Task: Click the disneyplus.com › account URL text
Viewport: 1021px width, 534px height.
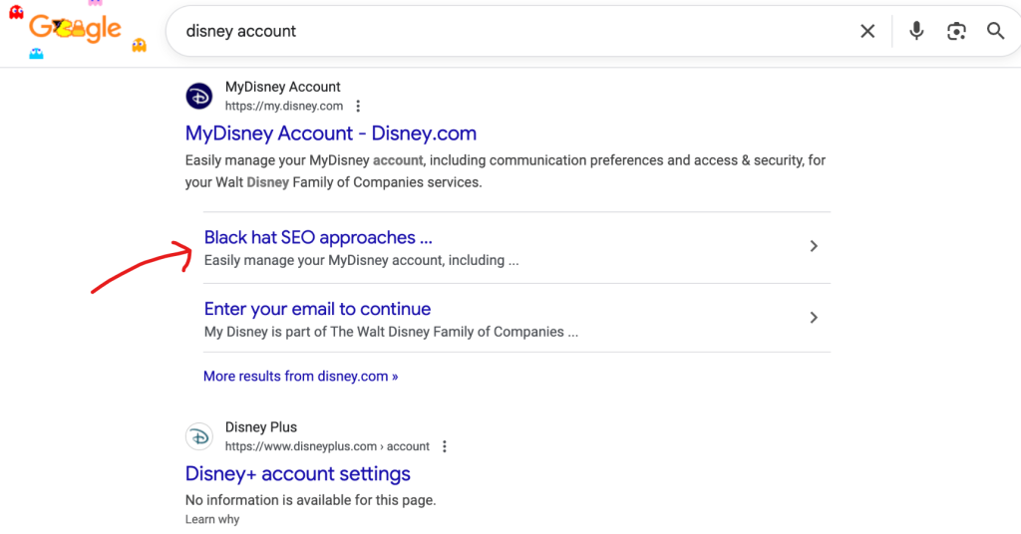Action: (x=327, y=446)
